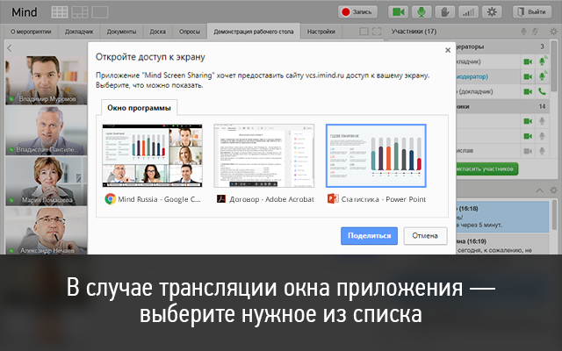This screenshot has height=351, width=562.
Task: Select the four-by-four grid layout icon
Action: click(x=60, y=12)
